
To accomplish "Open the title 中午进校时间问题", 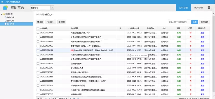I will pos(78,86).
